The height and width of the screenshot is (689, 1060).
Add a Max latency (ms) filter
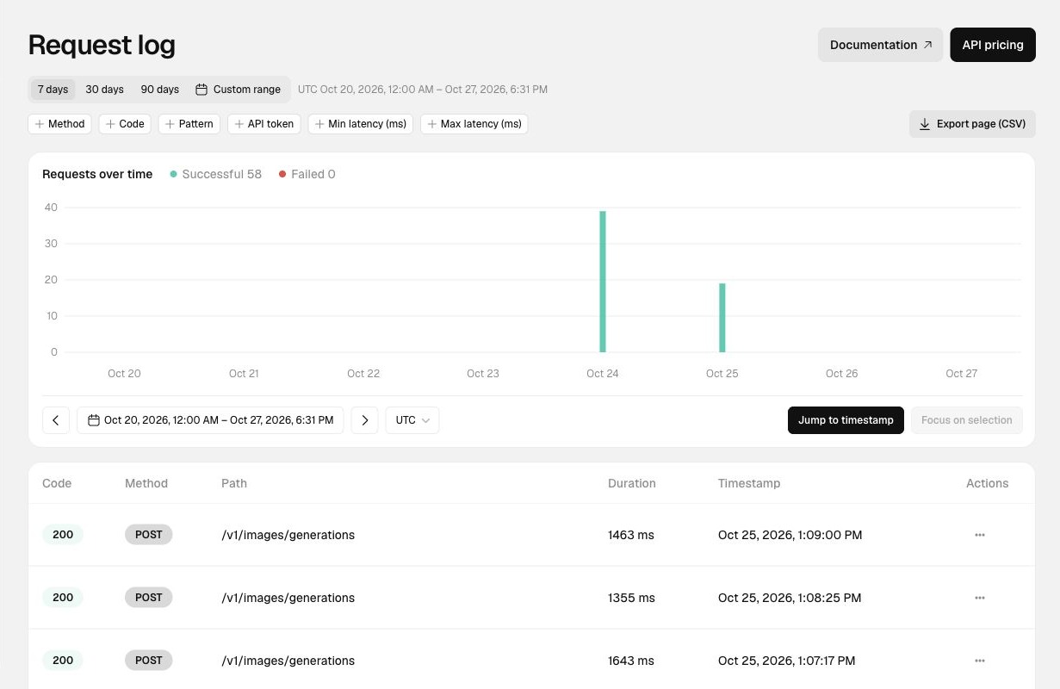pos(474,124)
